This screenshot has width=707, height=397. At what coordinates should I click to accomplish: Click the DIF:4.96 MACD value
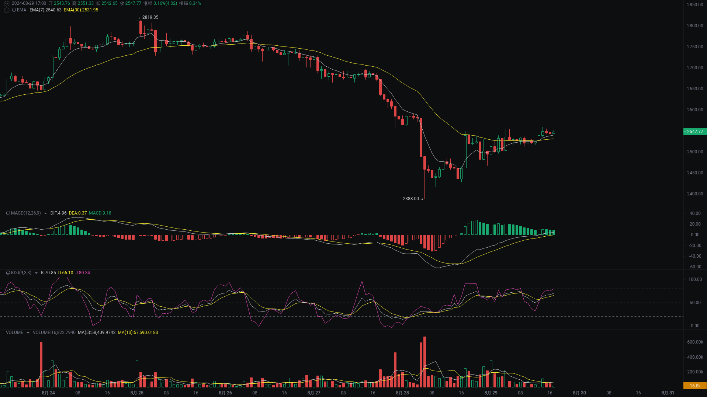(58, 213)
